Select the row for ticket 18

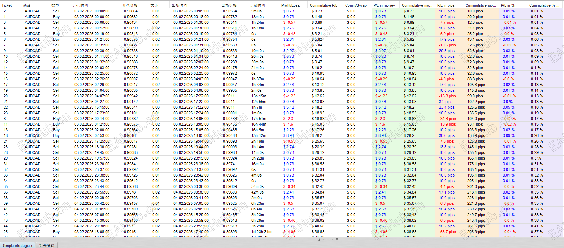(282, 135)
